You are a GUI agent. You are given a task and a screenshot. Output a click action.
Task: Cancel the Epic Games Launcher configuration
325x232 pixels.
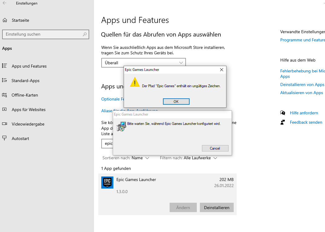coord(215,148)
